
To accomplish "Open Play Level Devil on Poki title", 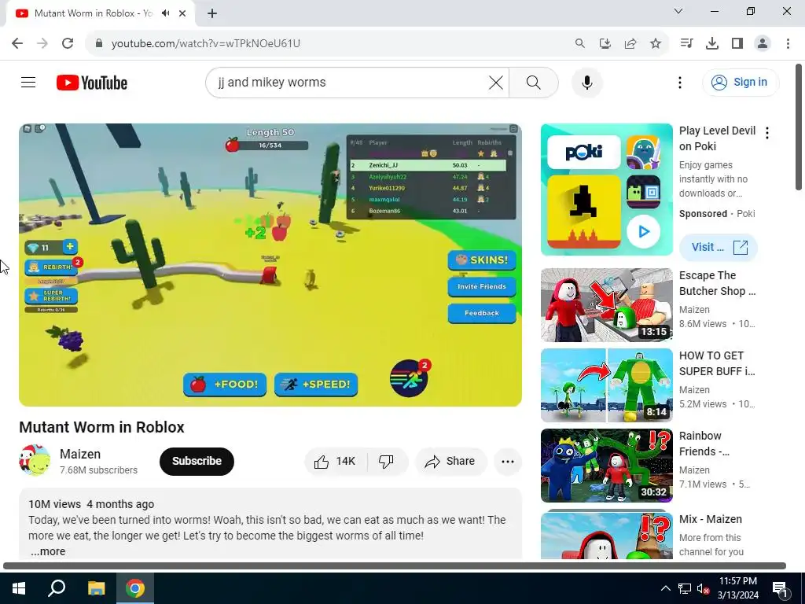I will tap(717, 138).
